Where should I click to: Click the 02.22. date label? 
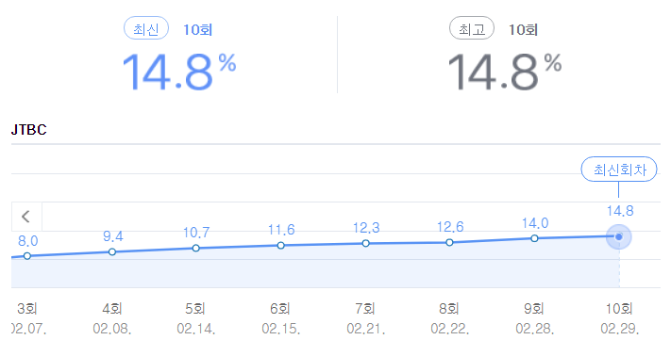[450, 329]
